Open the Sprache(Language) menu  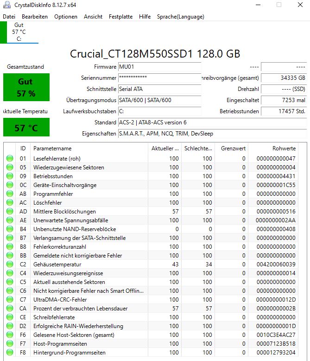[x=181, y=17]
